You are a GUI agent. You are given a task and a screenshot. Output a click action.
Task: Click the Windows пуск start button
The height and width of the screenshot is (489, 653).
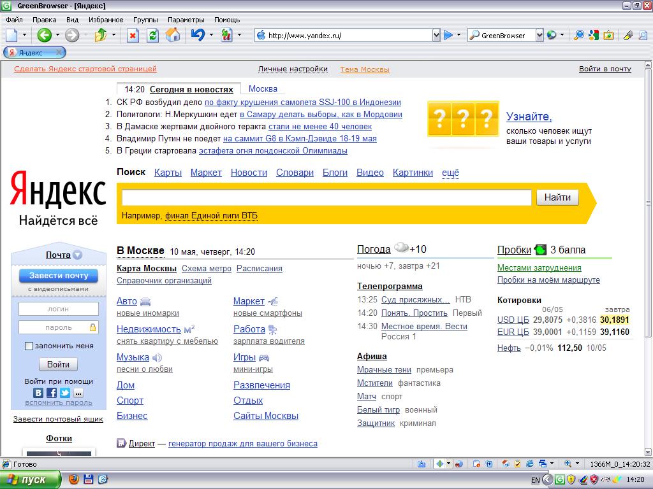[x=31, y=480]
